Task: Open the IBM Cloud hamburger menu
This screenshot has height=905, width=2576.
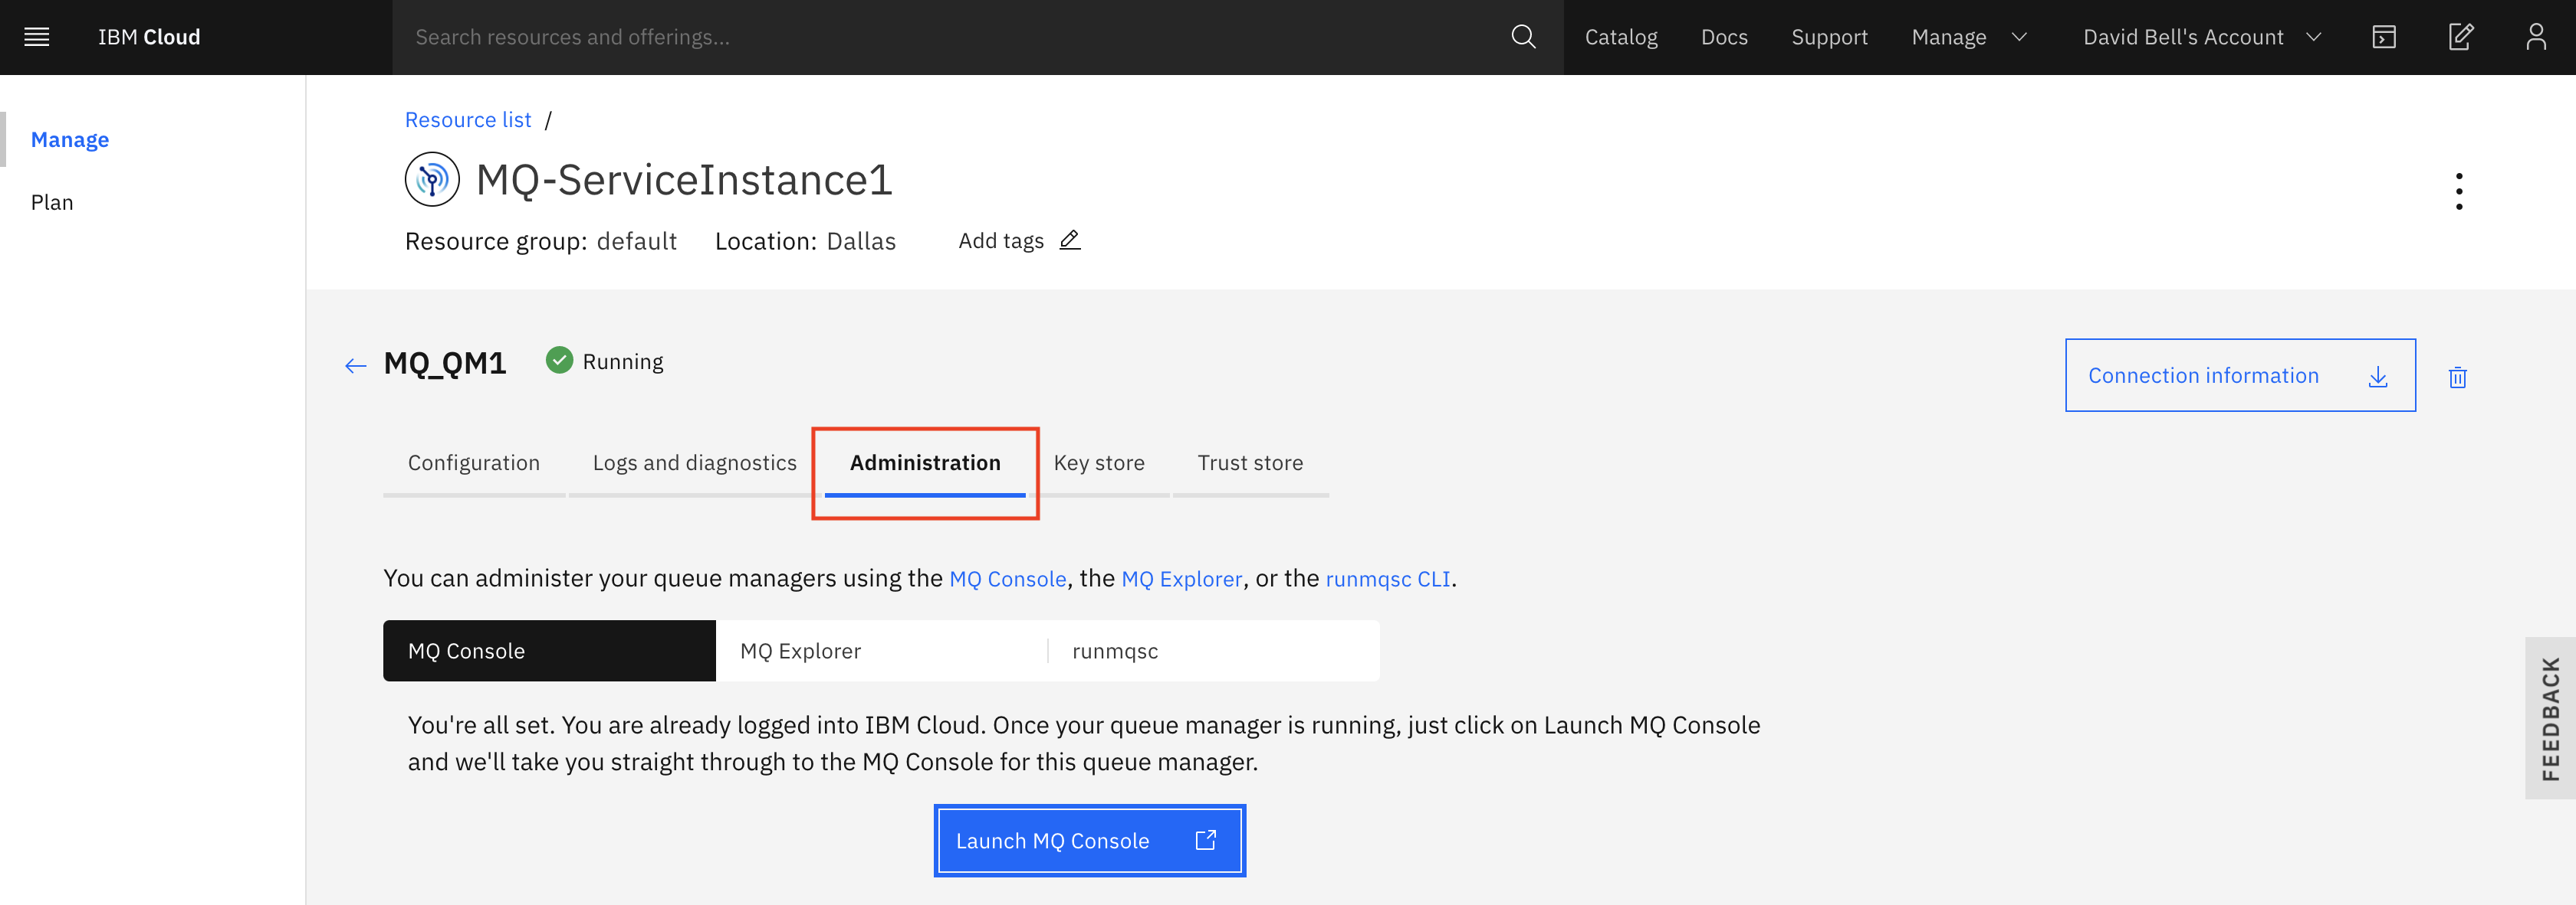Action: coord(36,37)
